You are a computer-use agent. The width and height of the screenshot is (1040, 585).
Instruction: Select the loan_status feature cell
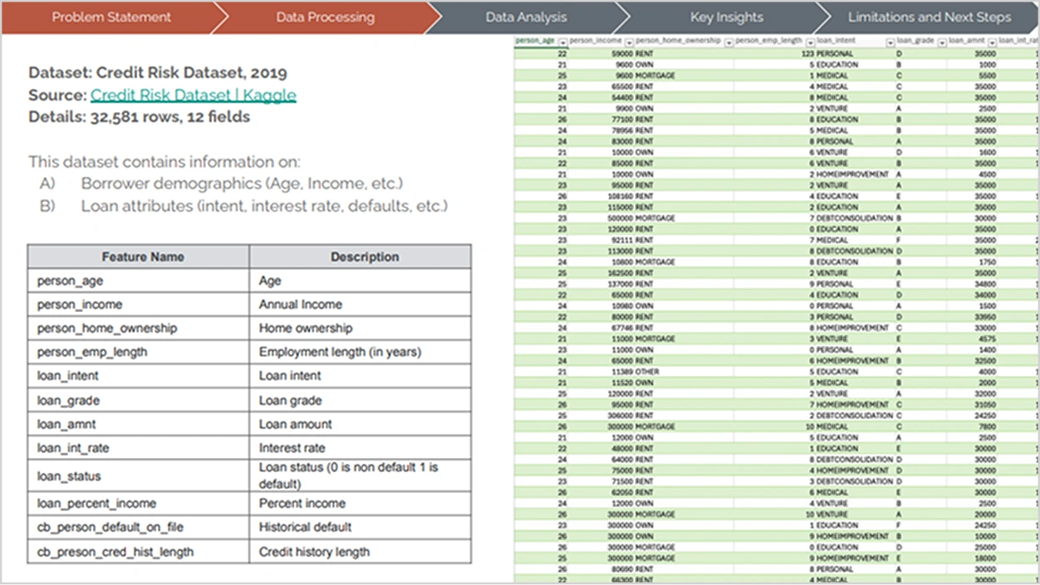pos(139,475)
